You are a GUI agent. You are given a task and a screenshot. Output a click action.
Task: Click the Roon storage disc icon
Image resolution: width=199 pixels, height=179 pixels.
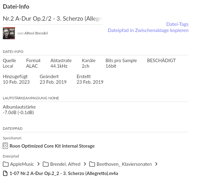[5, 146]
